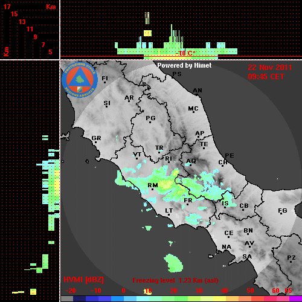This screenshot has width=302, height=302.
Task: Click the Powered by Himet text
Action: click(x=184, y=65)
